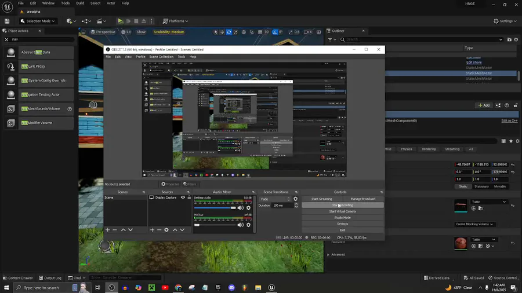Click the Save icon in Unreal toolbar
The image size is (522, 293).
click(x=7, y=21)
